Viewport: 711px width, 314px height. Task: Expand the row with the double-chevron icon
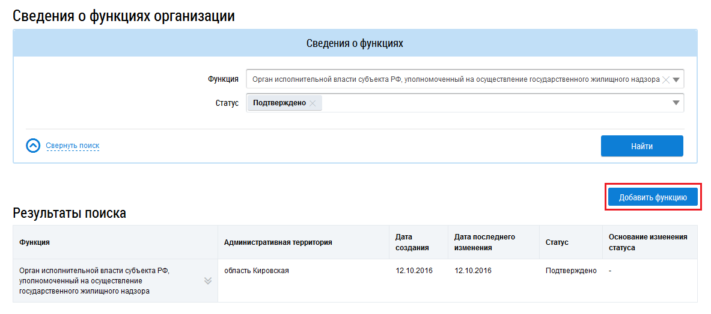[208, 280]
